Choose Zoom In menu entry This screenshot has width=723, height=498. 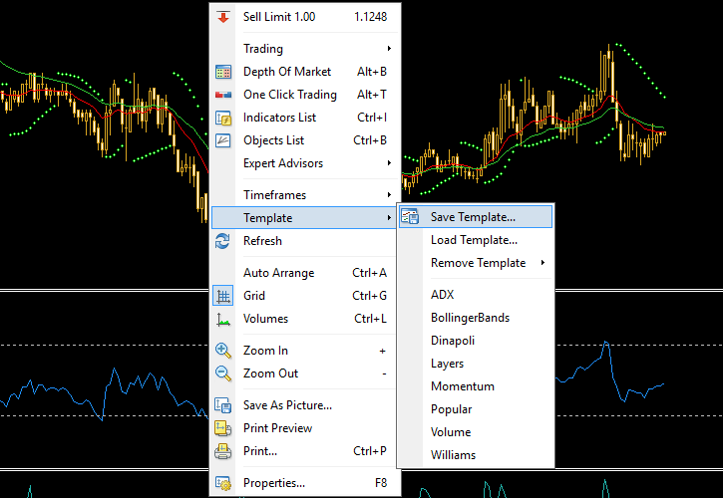305,351
